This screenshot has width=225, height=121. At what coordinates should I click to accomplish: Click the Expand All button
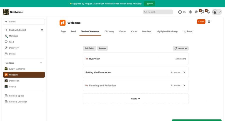(181, 48)
